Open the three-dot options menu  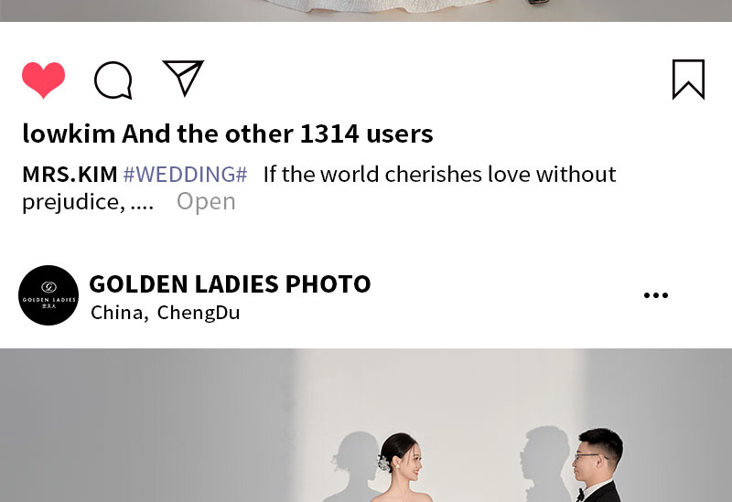click(x=656, y=294)
